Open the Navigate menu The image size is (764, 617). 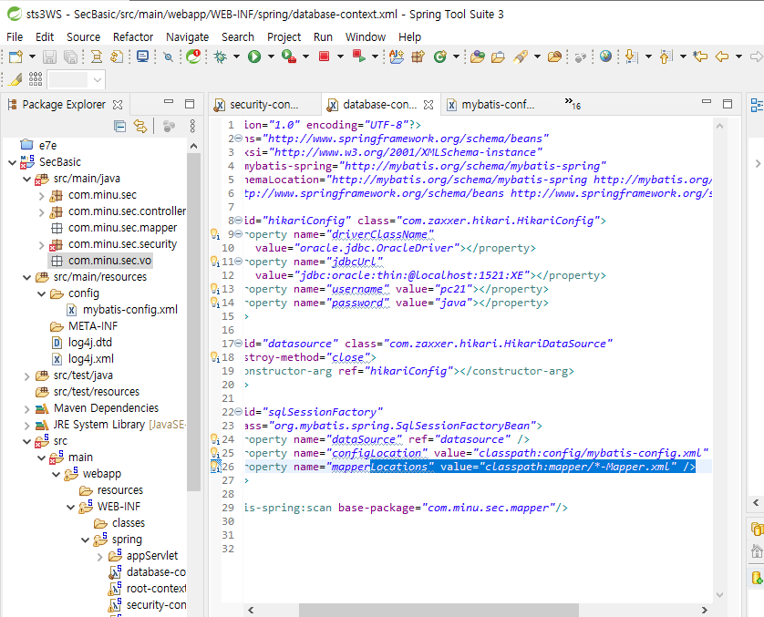coord(187,37)
